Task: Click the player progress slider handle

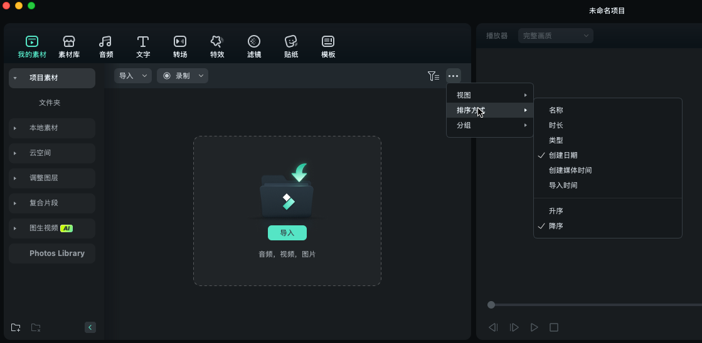Action: 491,305
